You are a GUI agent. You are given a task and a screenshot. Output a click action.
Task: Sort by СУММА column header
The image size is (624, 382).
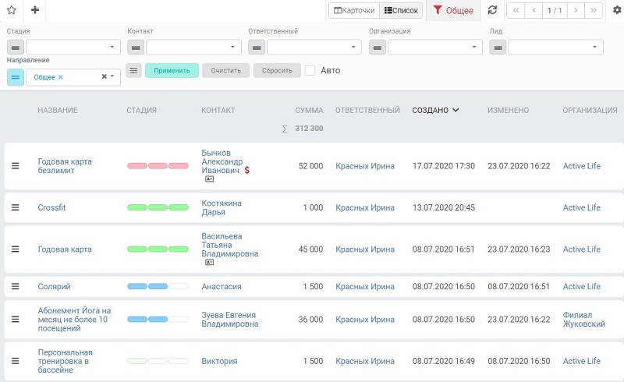click(309, 110)
